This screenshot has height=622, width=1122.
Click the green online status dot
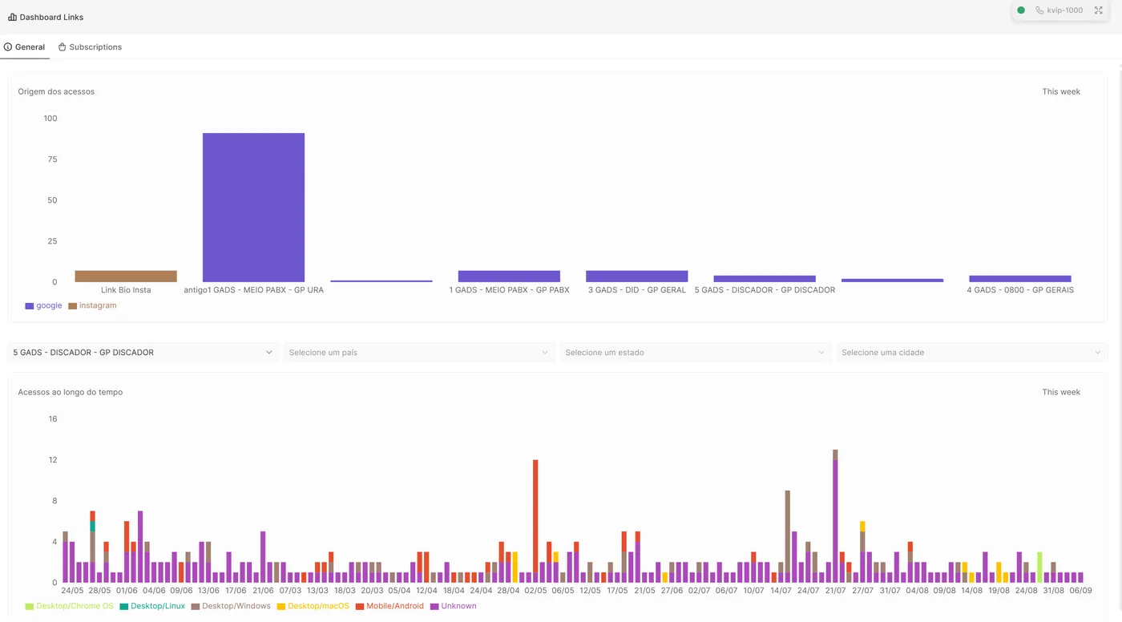point(1021,10)
